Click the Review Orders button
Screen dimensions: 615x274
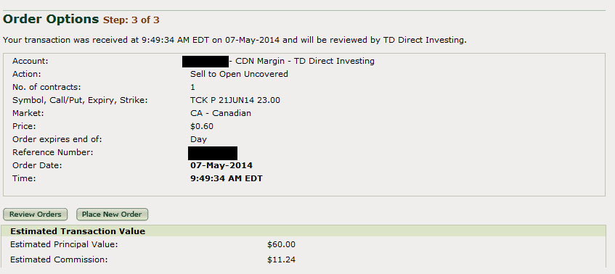tap(36, 214)
